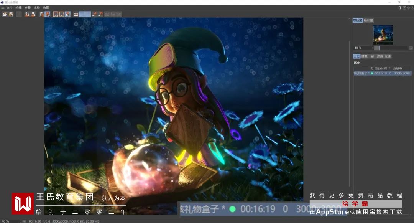This screenshot has width=414, height=223.
Task: Click the 00:16:20 time in the status bar
Action: [35, 221]
